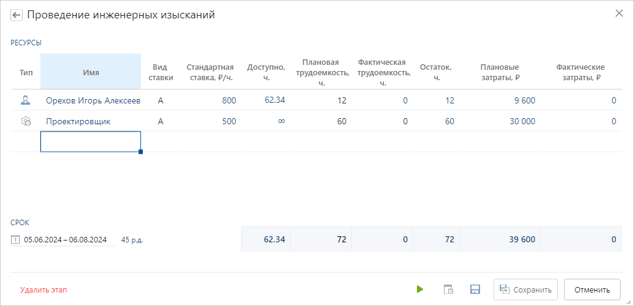Click the Сохранить button
634x306 pixels.
[x=525, y=289]
